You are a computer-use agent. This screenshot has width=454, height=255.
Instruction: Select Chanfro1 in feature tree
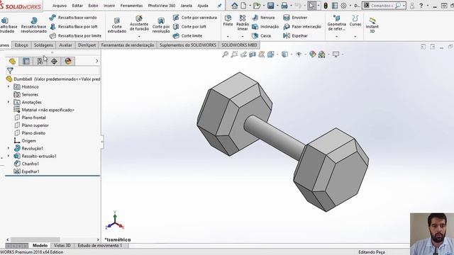[27, 164]
